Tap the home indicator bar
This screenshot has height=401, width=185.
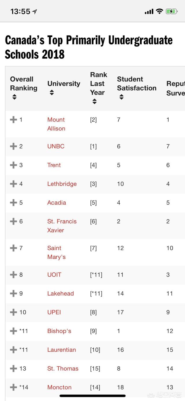[x=92, y=396]
